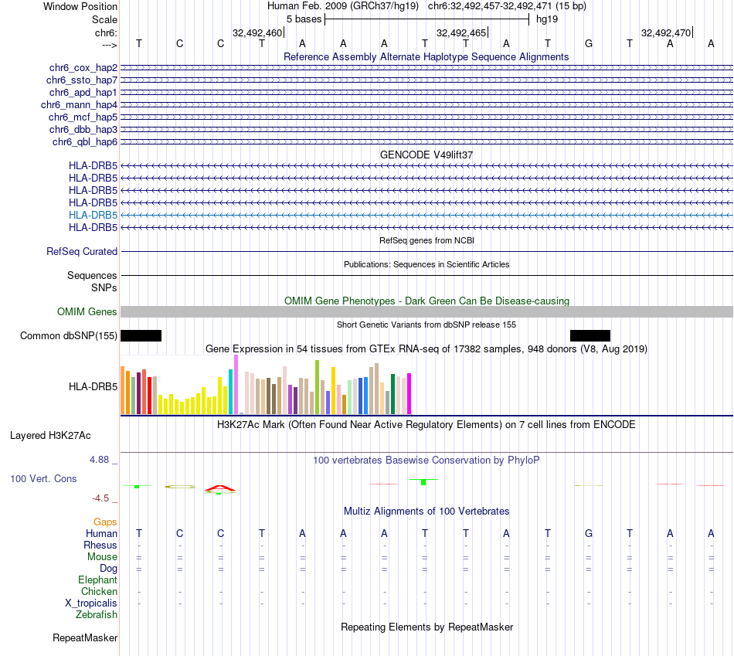Click the HLA-DRB5 label beside GTEx bar chart

point(93,387)
